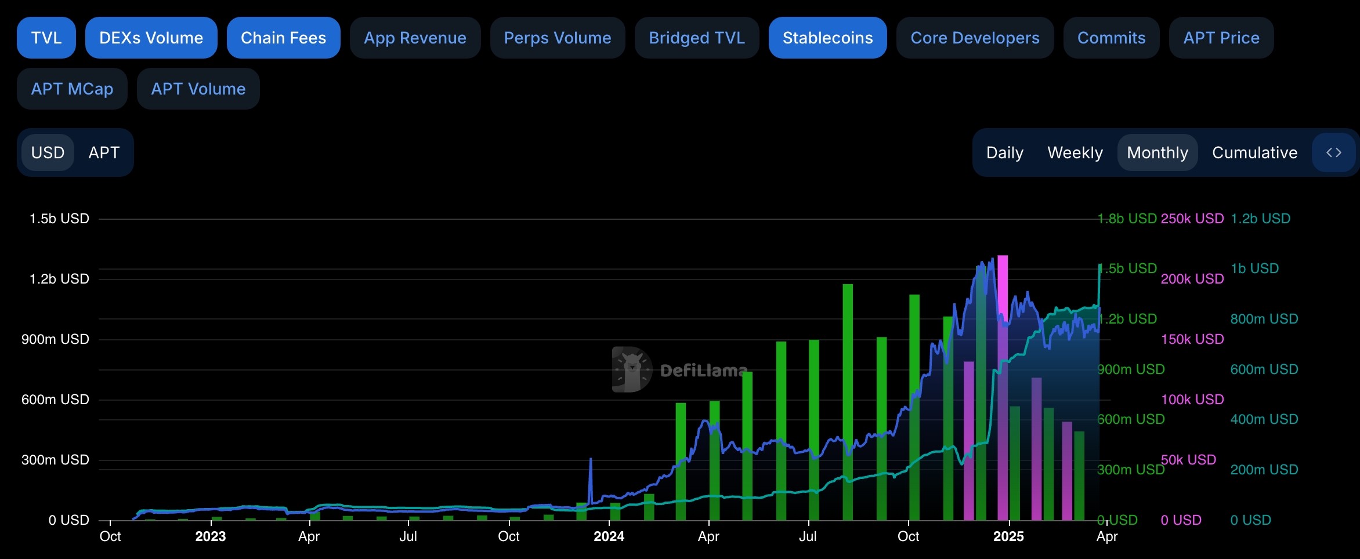
Task: Switch to Daily interval
Action: point(1004,153)
